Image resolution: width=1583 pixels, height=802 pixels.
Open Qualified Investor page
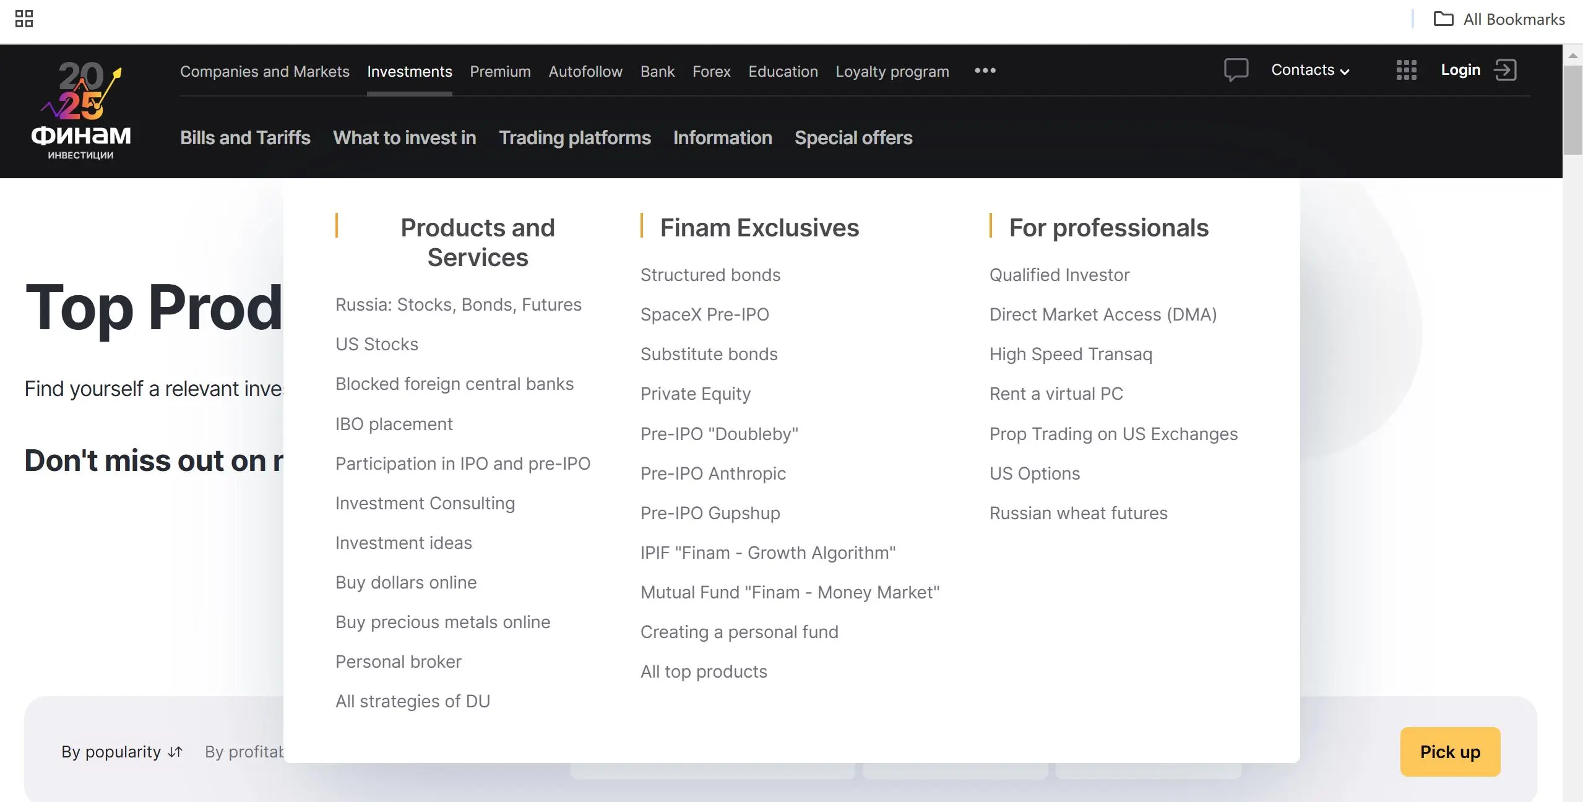1059,275
